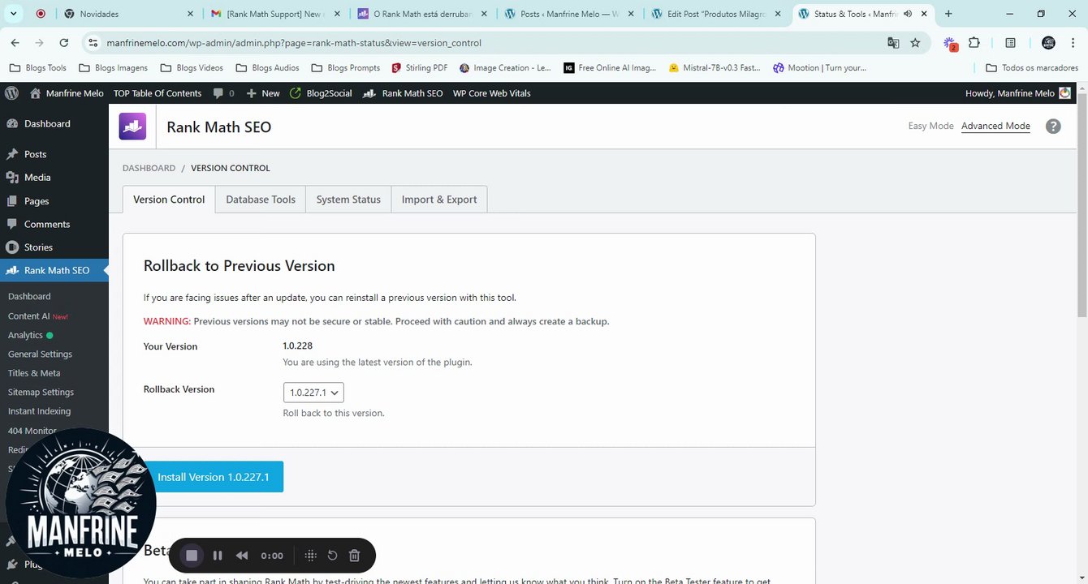Delete recording with the trash icon
This screenshot has height=584, width=1088.
point(354,556)
